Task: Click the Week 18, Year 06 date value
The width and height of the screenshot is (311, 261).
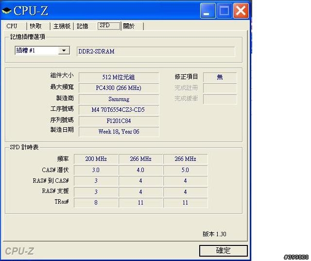Action: pyautogui.click(x=119, y=132)
